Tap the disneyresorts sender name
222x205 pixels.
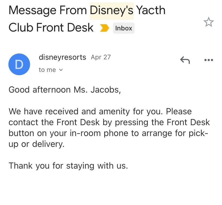click(63, 57)
